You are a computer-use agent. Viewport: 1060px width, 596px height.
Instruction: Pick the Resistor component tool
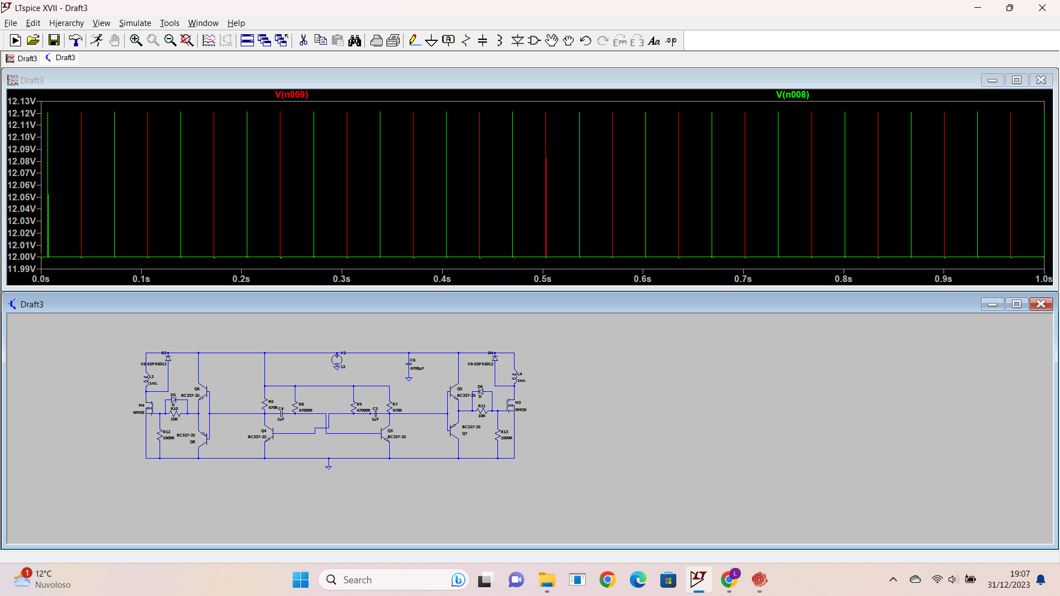[x=466, y=40]
